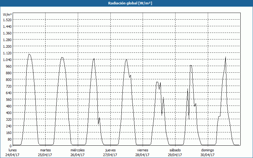This screenshot has height=158, width=253.
Task: Click the 1.520 y-axis value
Action: 7,20
